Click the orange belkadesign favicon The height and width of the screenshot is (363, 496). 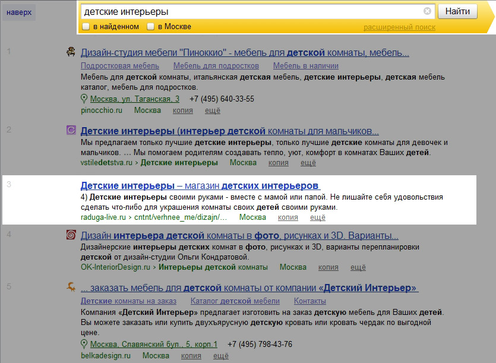pos(71,287)
